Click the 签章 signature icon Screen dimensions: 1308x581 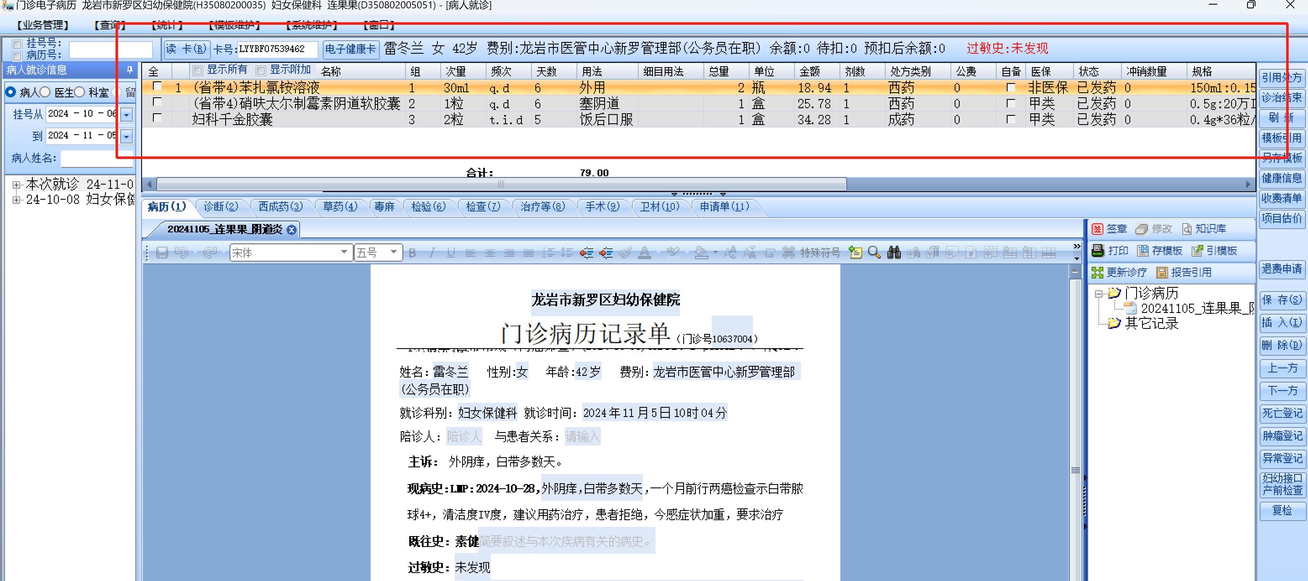(x=1097, y=229)
